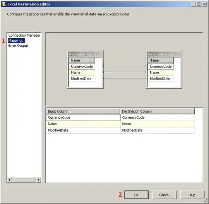
Task: Click the right arrow of sidebar scrollbar
Action: (39, 180)
